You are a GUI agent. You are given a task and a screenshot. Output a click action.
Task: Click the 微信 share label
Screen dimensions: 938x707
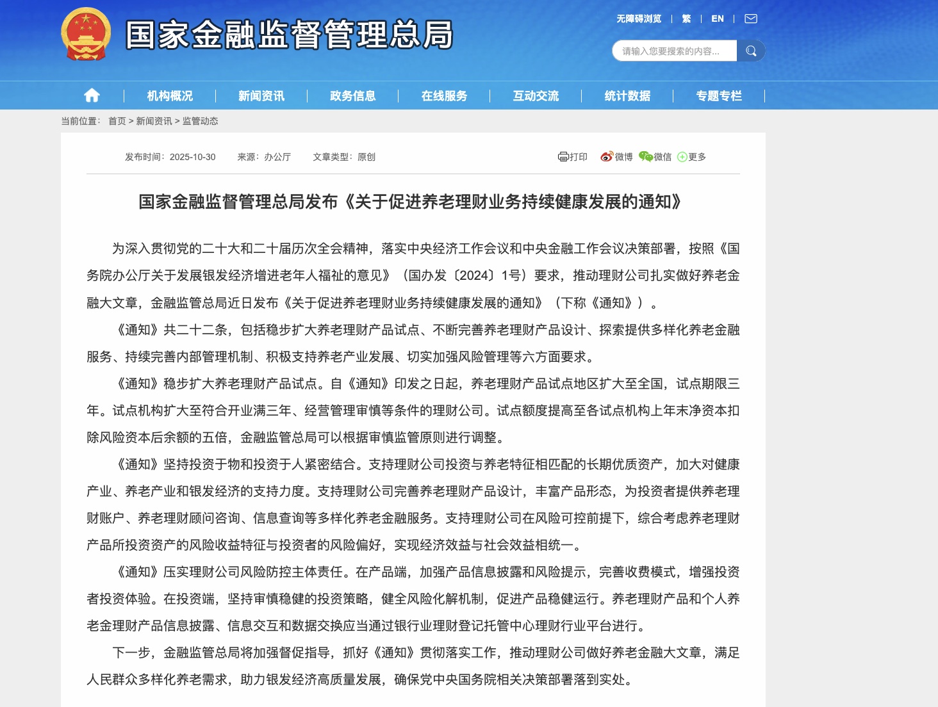click(662, 157)
